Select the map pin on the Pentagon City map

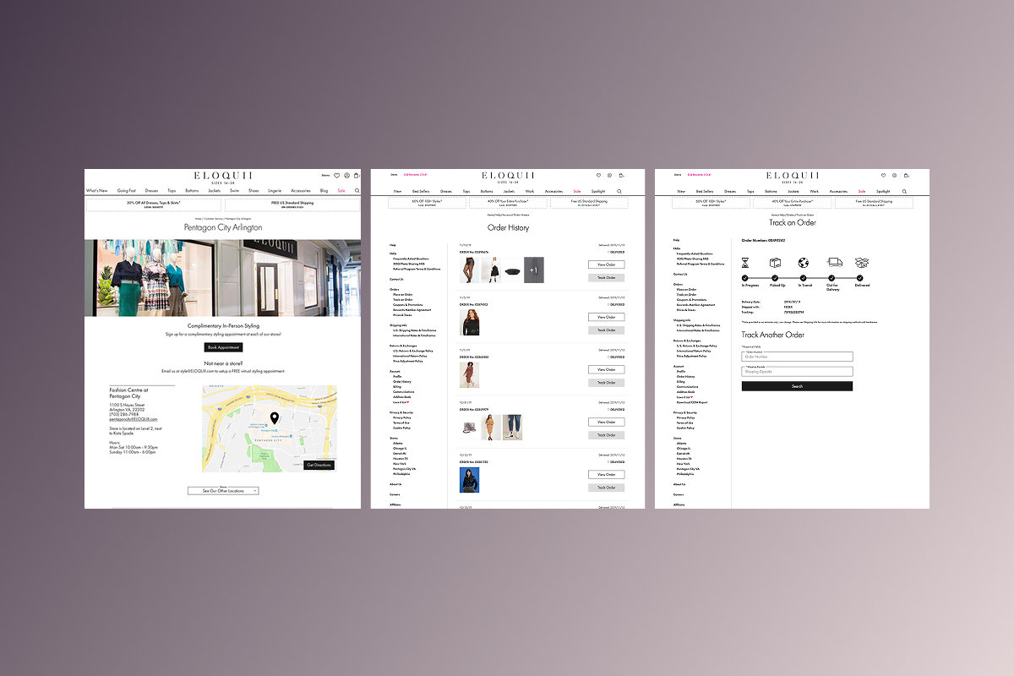[x=275, y=417]
